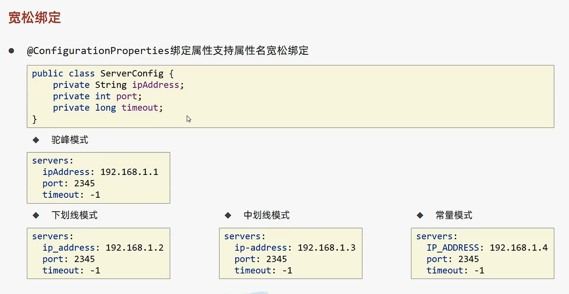Click the IP address value 192.168.1.3
The height and width of the screenshot is (294, 569).
tap(327, 248)
